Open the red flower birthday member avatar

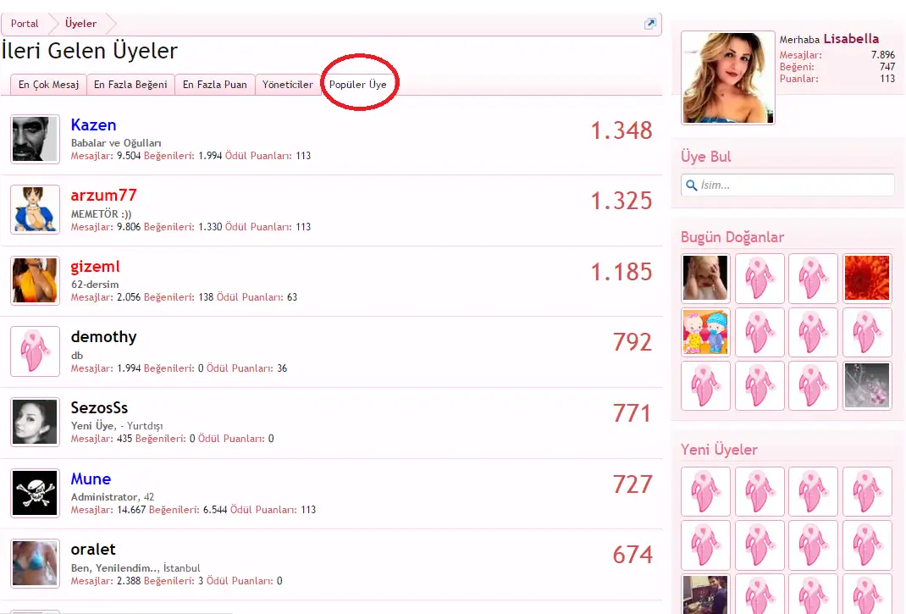click(867, 279)
